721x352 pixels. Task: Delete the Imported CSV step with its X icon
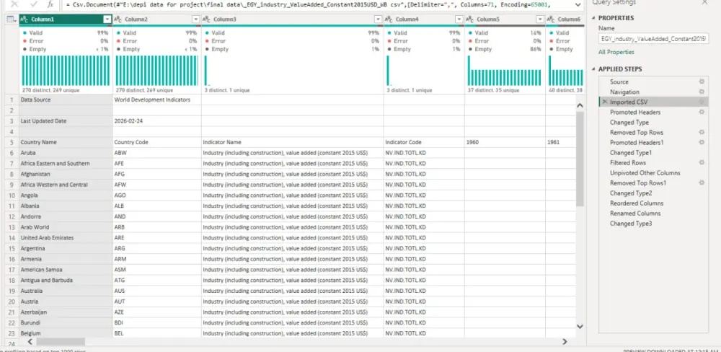605,102
